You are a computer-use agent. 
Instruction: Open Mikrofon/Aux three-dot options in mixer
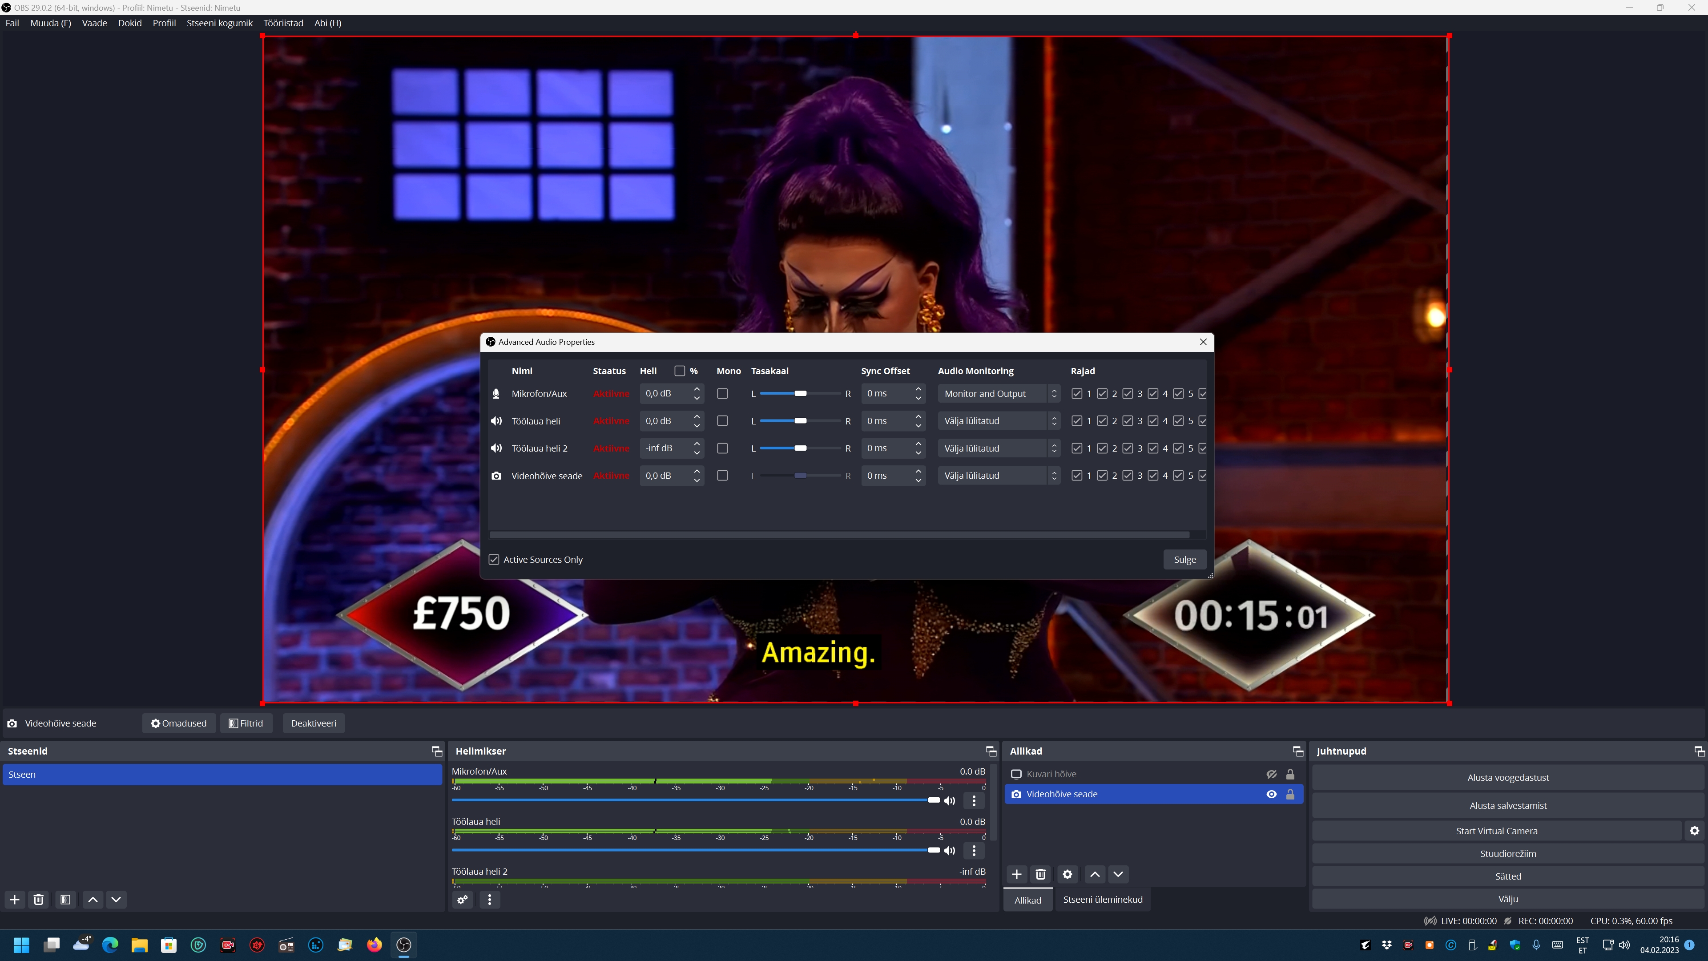point(974,800)
